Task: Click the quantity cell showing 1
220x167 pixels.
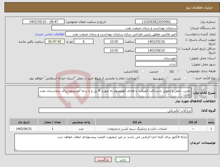Action: click(52, 129)
